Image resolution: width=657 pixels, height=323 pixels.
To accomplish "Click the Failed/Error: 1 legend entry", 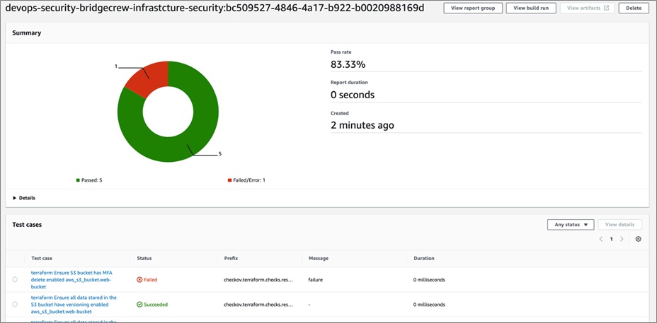I will (x=246, y=180).
